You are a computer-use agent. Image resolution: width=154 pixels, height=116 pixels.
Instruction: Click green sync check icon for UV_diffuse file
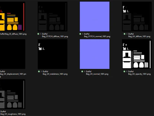124,34
